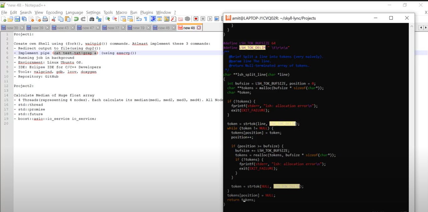Toggle the Word wrap toolbar button
The image size is (428, 212).
point(139,19)
